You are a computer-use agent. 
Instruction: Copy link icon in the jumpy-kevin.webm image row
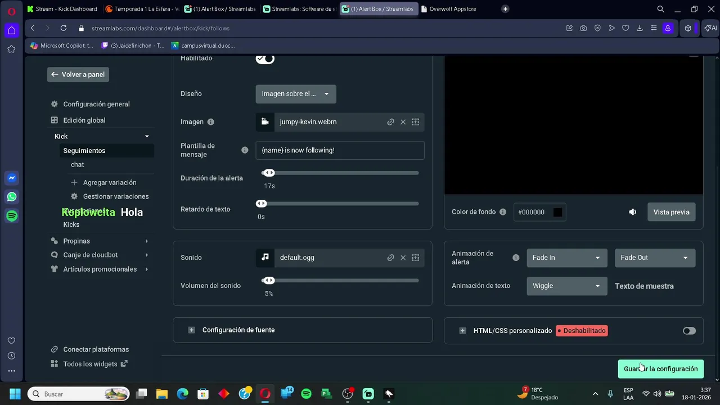(x=390, y=122)
